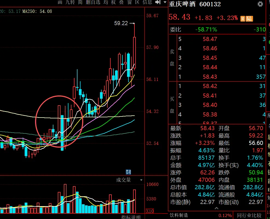Viewport: 270px width, 219px height.
Task: Select buy level 3 price 58.40
Action: coord(210,105)
